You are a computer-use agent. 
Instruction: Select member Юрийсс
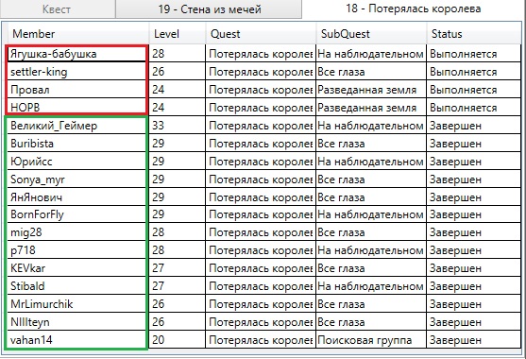(77, 162)
